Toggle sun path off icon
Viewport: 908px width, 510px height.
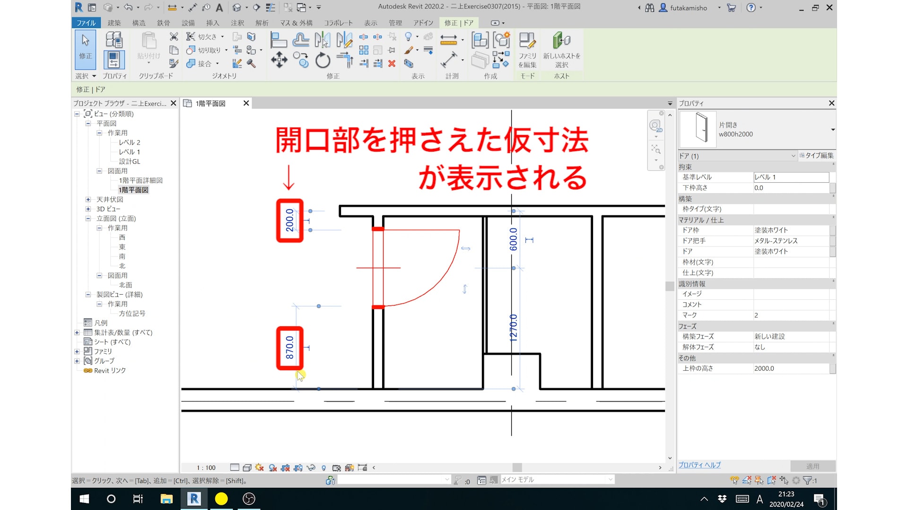pyautogui.click(x=259, y=467)
